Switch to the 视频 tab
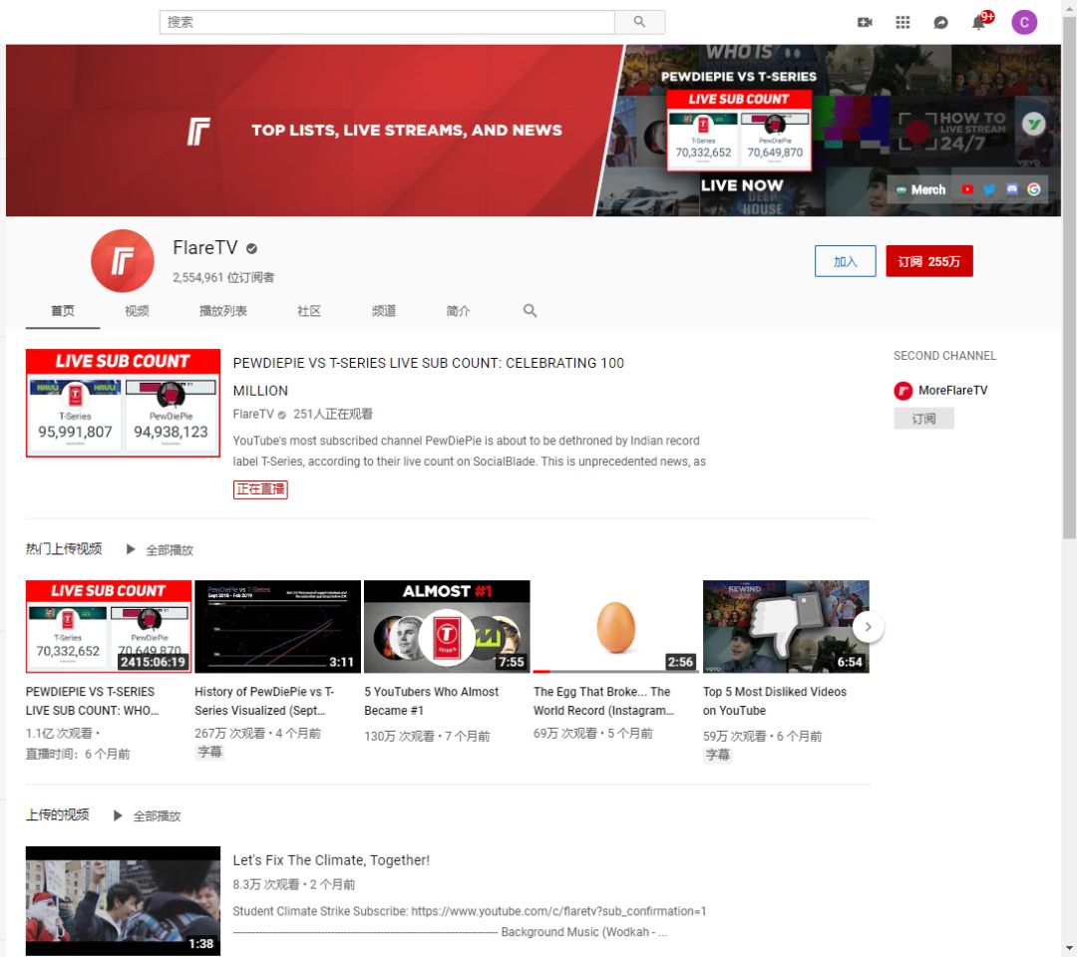1077x957 pixels. (137, 311)
